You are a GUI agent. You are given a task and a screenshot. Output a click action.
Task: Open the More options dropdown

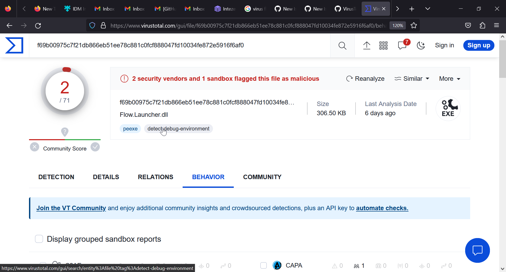point(449,78)
